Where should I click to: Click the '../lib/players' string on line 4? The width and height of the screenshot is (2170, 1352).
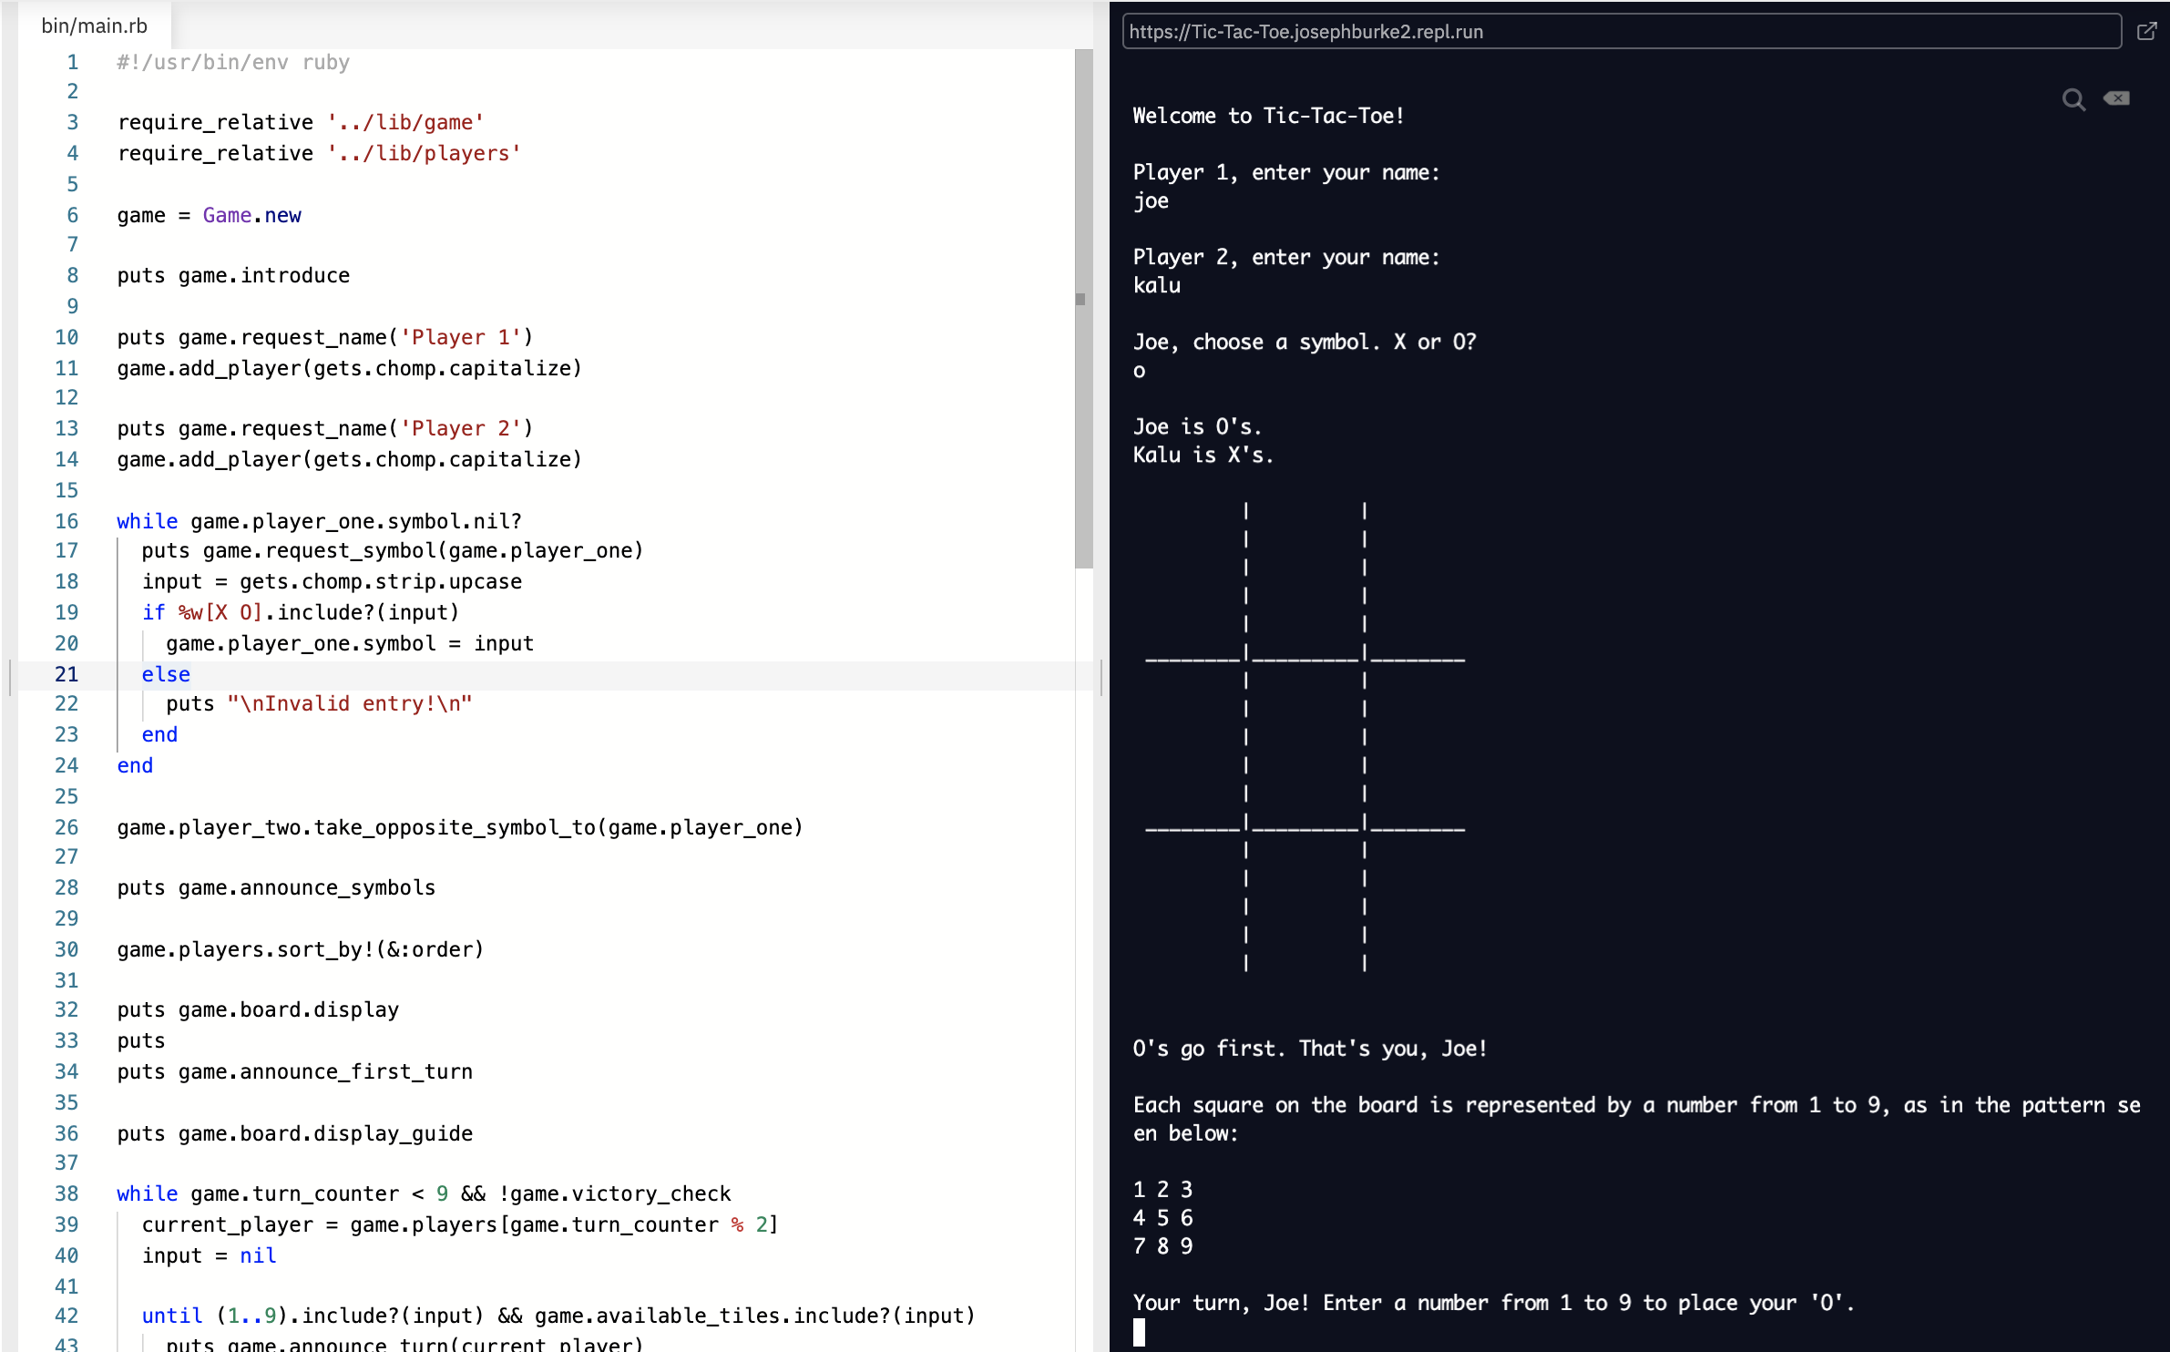coord(424,153)
